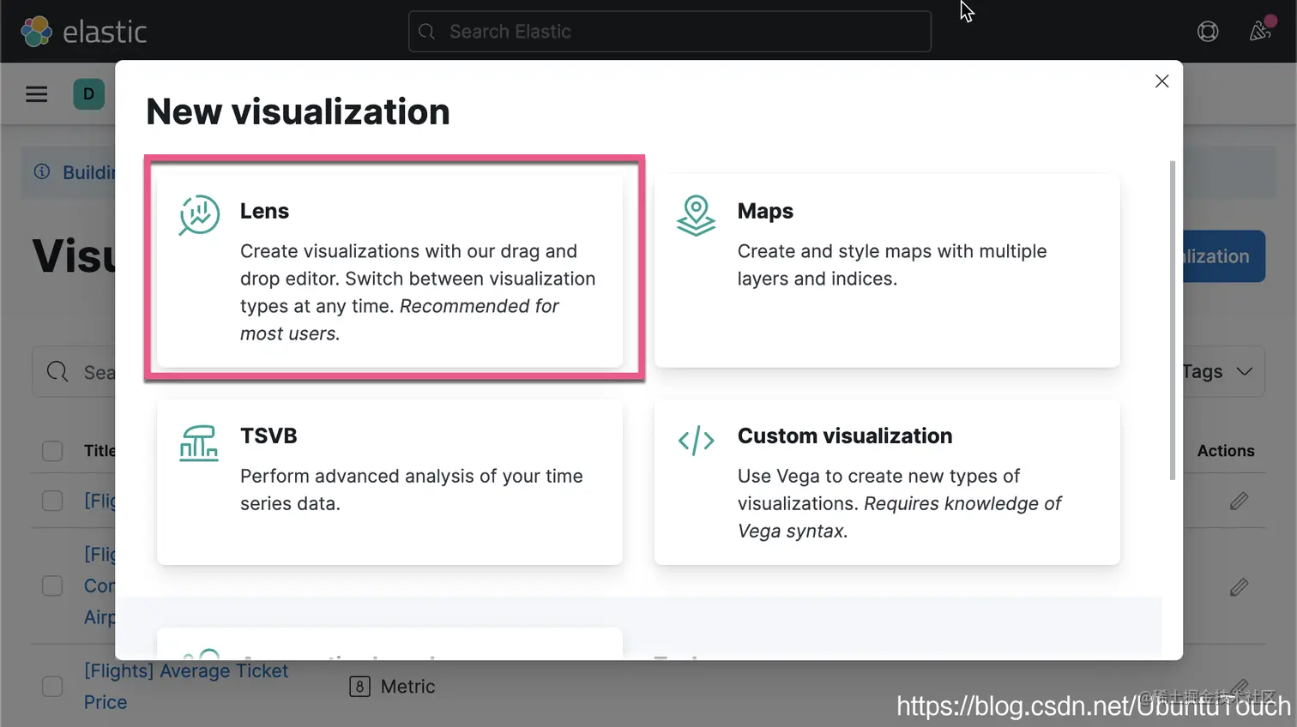Click the Actions column header
This screenshot has height=727, width=1297.
tap(1226, 451)
